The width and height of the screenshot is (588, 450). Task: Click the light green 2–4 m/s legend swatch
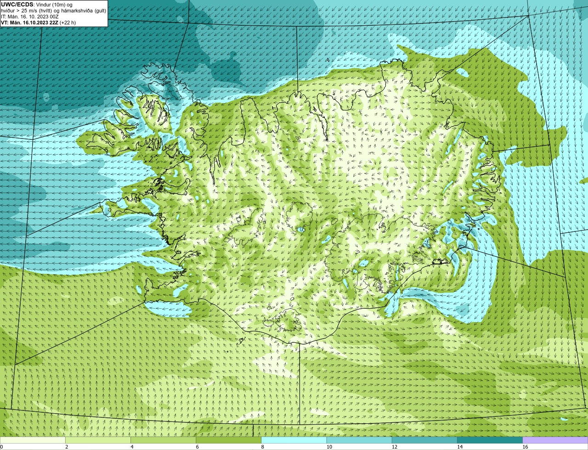point(98,440)
